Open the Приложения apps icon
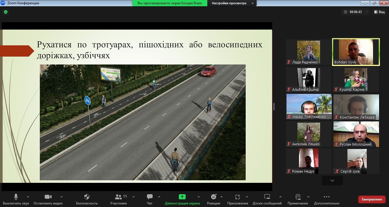The image size is (389, 207). pyautogui.click(x=238, y=197)
